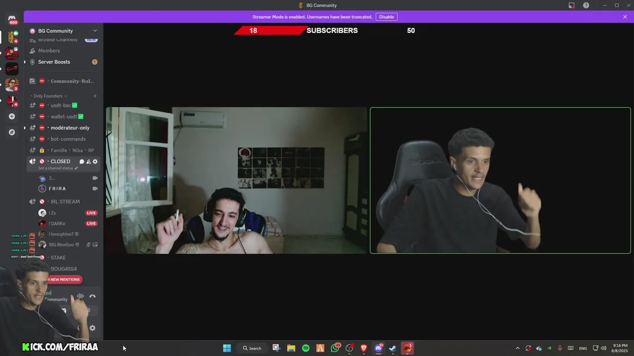
Task: Watch the ! Zx LIVE stream badge
Action: pos(91,213)
